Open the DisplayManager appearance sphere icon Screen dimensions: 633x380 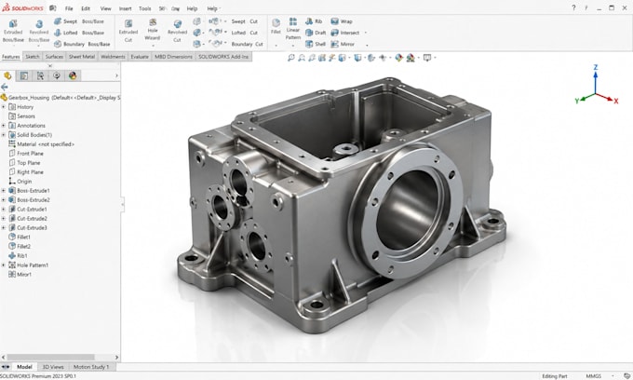point(73,75)
